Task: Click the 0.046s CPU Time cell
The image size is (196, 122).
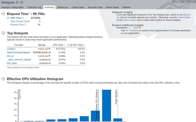Action: tap(62, 56)
